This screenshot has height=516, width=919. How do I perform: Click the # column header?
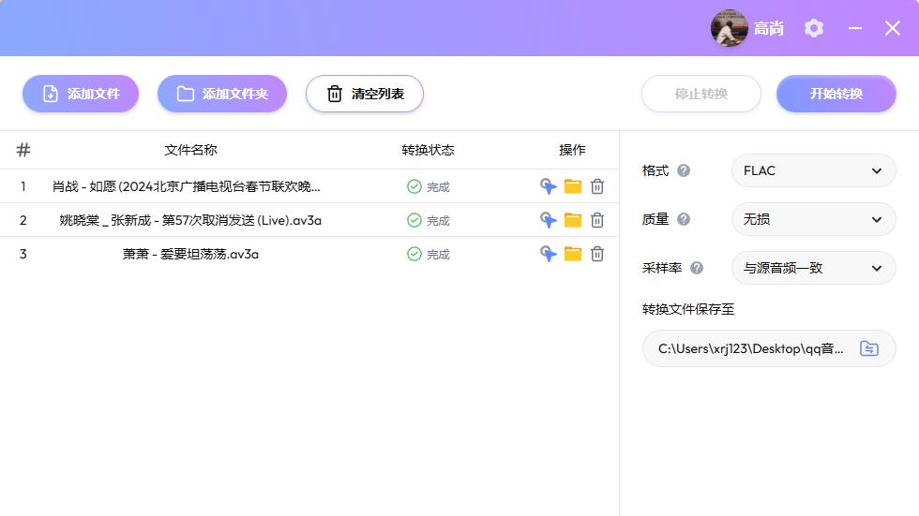tap(23, 150)
